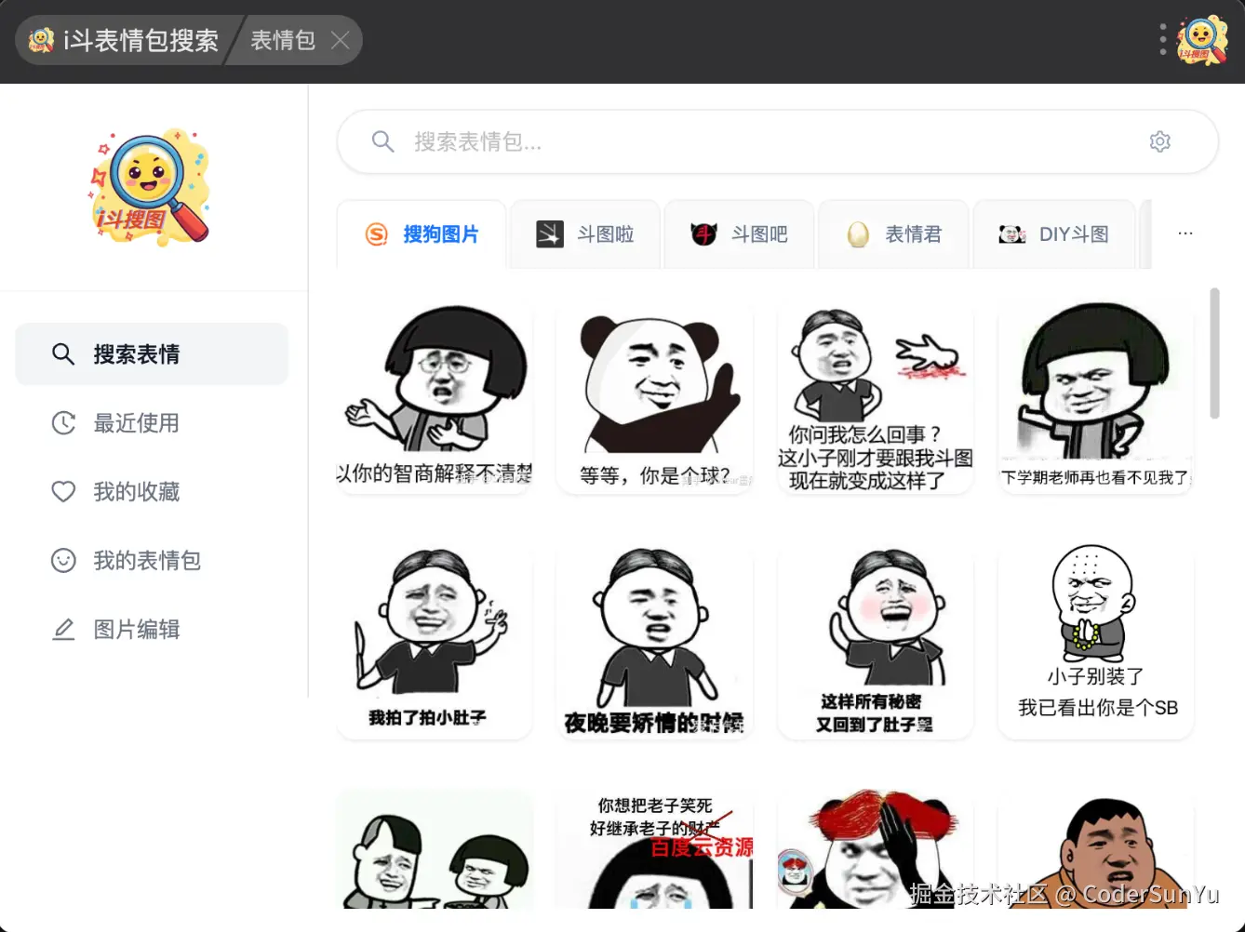The image size is (1245, 932).
Task: Click the search settings gear icon
Action: (x=1159, y=141)
